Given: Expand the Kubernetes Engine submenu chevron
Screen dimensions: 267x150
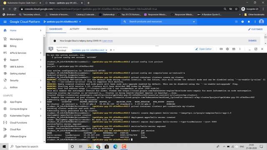Looking at the screenshot, I should [x=40, y=116].
